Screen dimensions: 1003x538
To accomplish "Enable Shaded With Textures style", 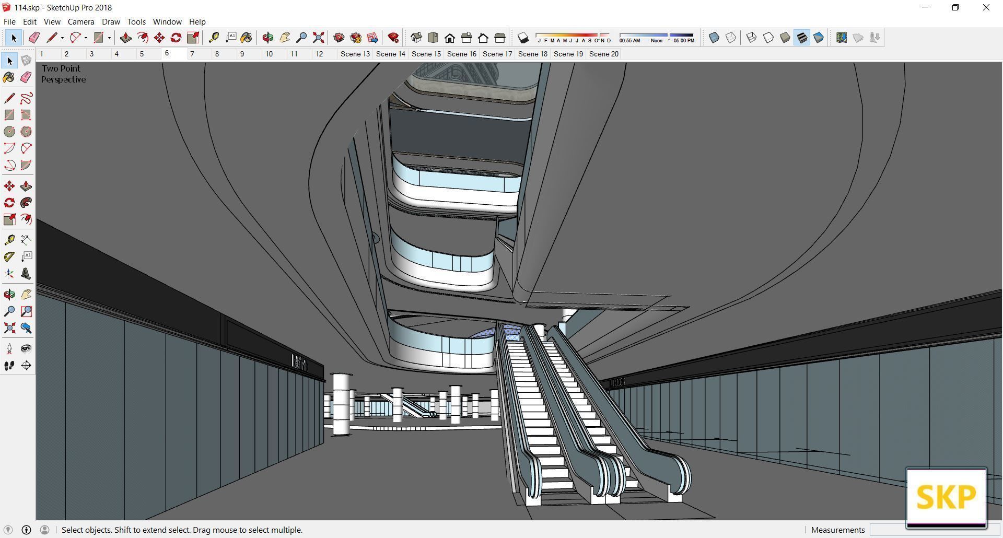I will tap(802, 38).
